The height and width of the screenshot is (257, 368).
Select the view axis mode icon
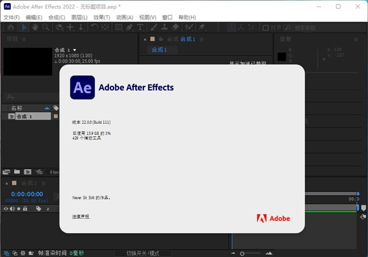[251, 28]
